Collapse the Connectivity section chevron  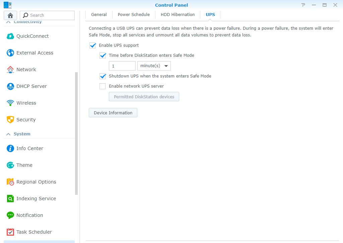tap(8, 22)
